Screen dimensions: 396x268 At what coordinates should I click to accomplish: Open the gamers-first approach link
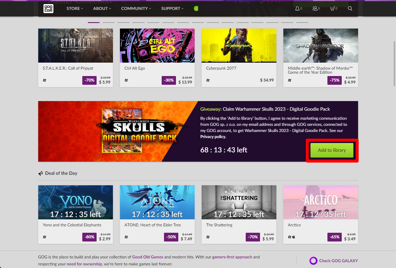[232, 257]
